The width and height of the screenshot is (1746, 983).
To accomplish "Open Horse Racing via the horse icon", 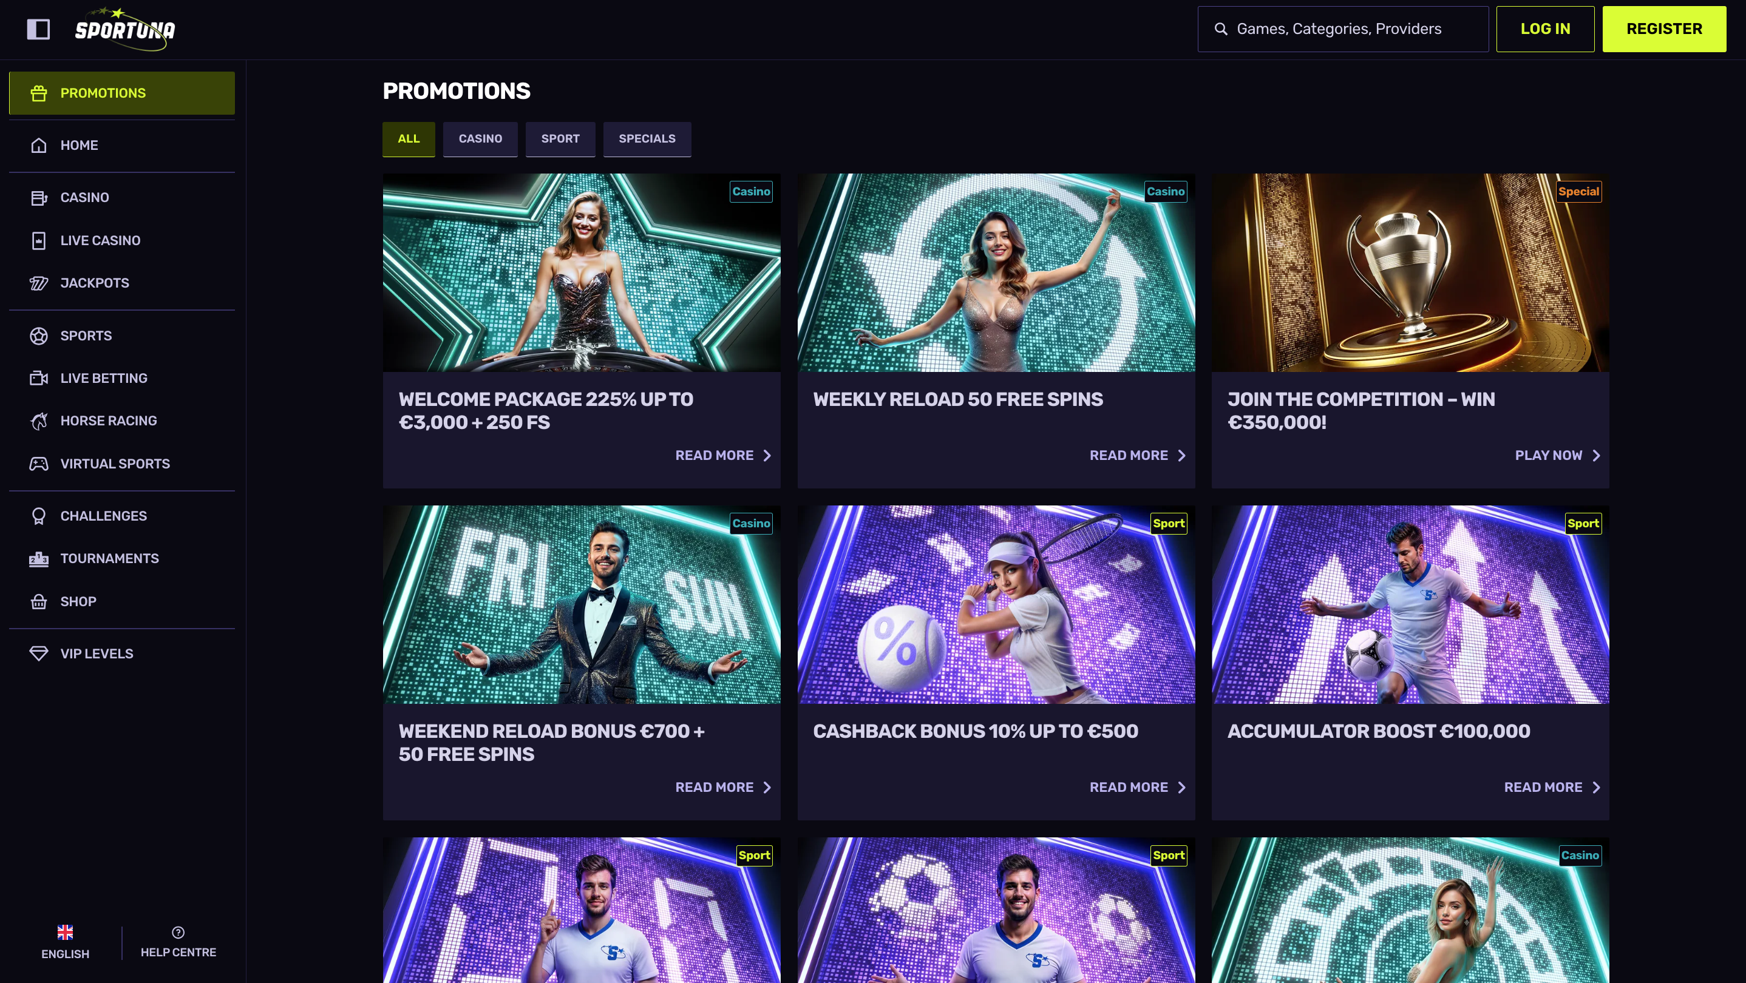I will (39, 421).
